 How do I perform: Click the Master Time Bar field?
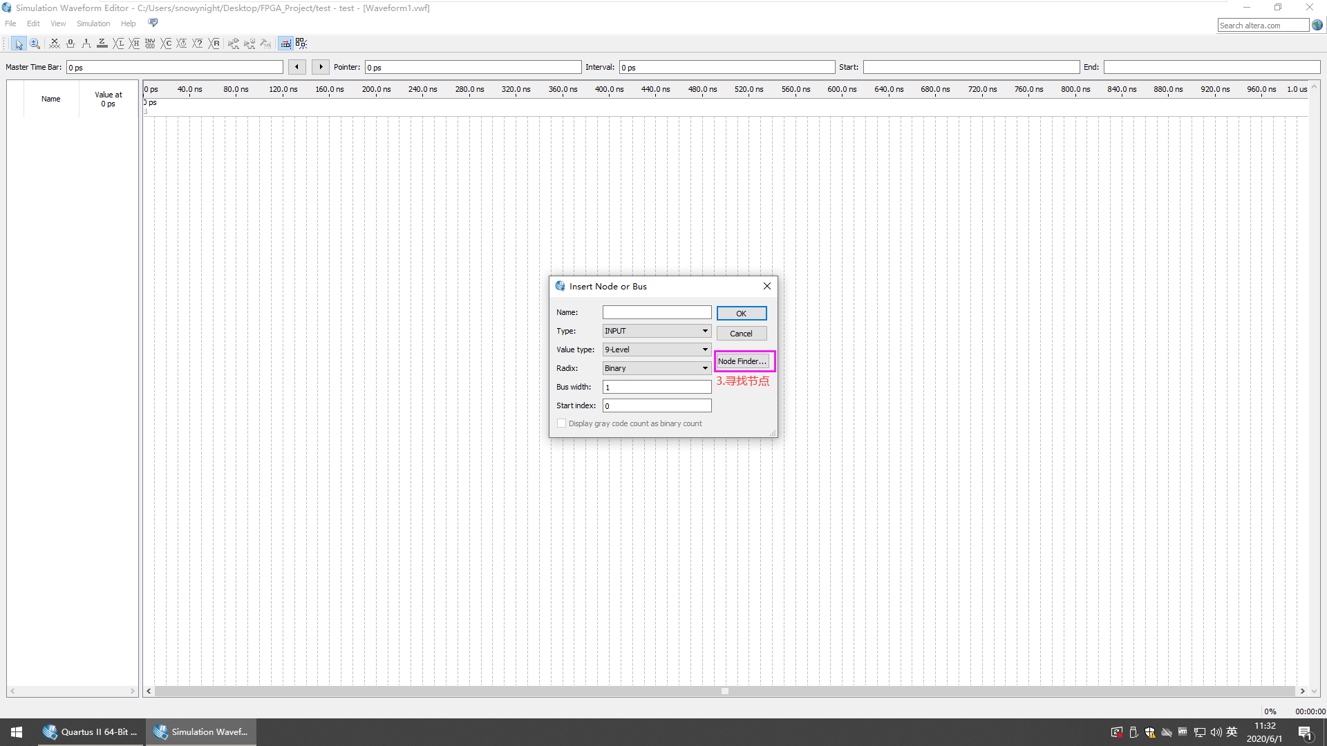click(x=175, y=67)
